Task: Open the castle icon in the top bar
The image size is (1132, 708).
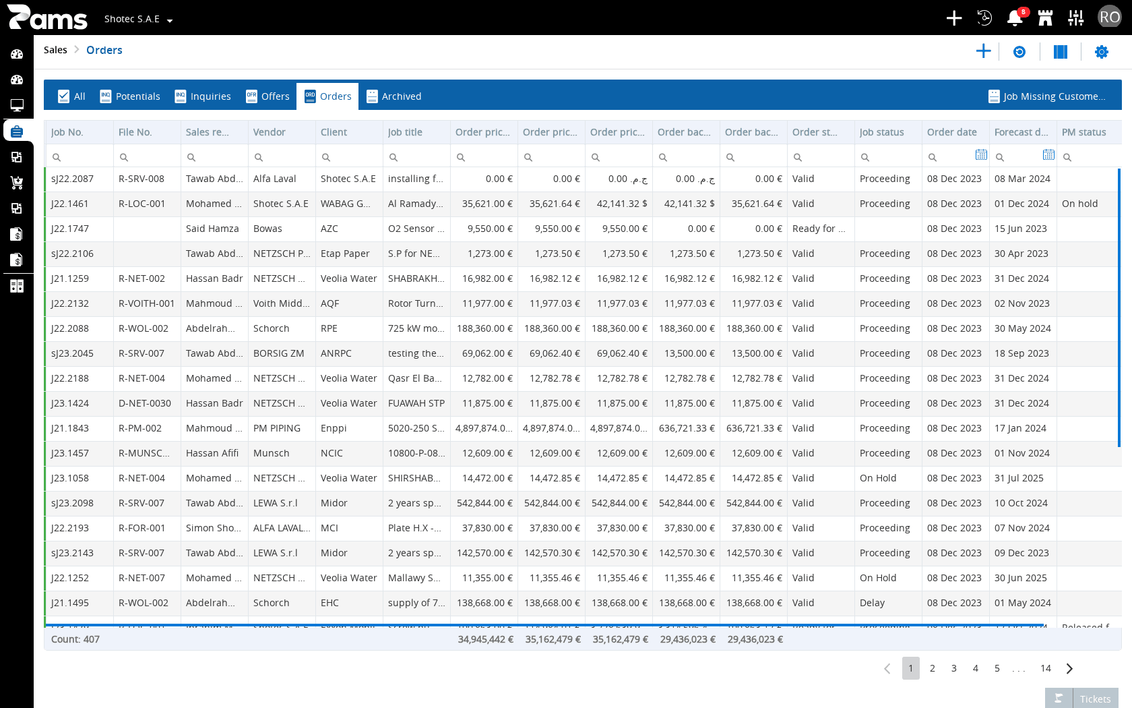Action: pos(1045,18)
